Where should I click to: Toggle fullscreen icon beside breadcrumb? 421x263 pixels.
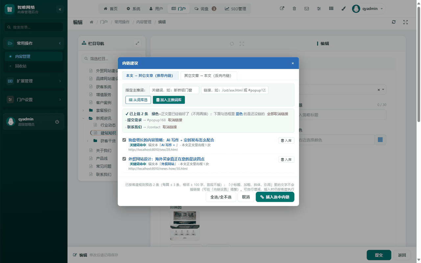pos(406,22)
